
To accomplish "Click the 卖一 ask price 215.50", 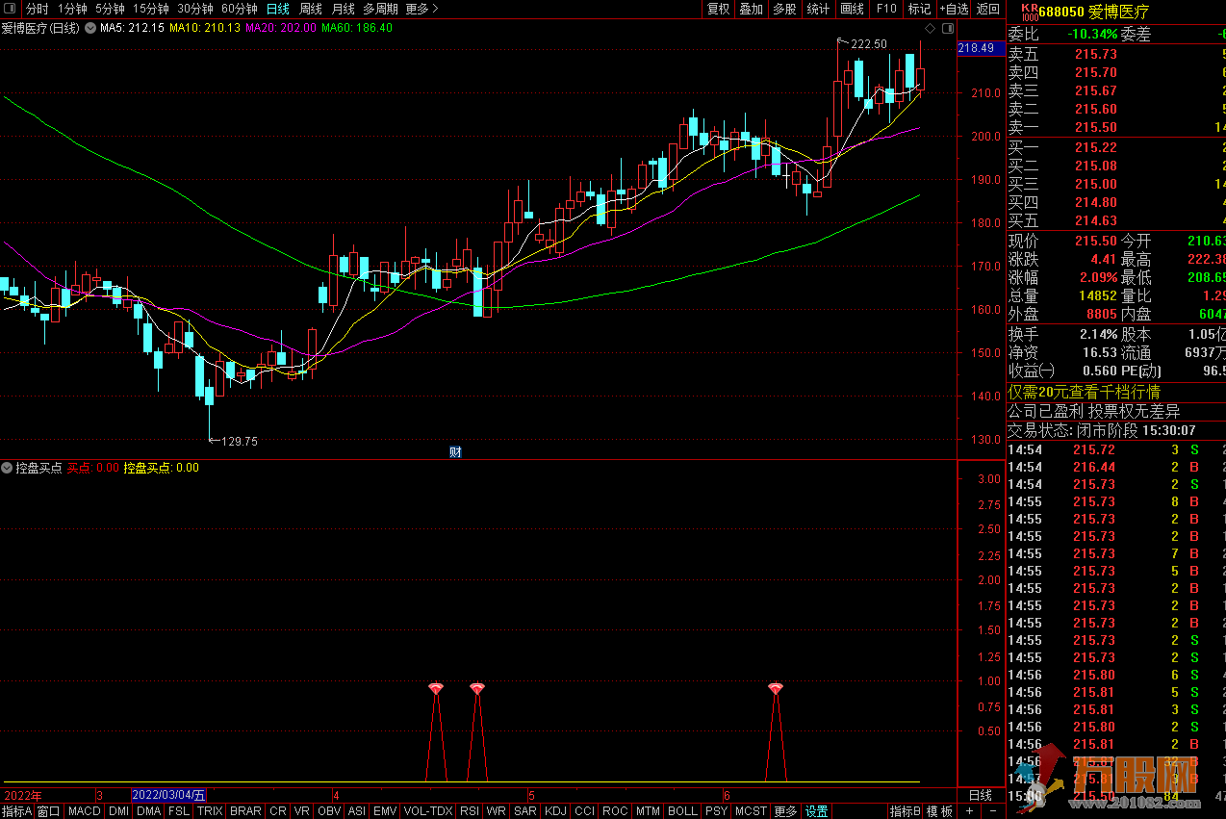I will coord(1096,127).
